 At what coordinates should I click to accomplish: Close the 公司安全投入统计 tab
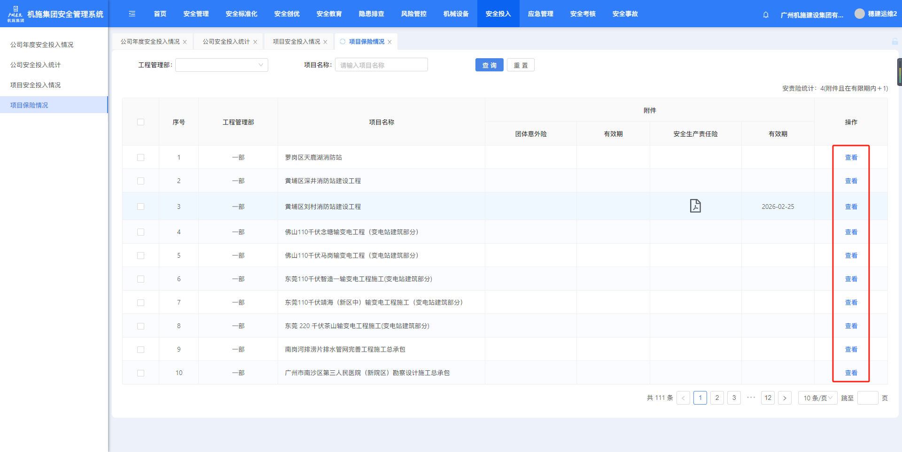(x=255, y=42)
